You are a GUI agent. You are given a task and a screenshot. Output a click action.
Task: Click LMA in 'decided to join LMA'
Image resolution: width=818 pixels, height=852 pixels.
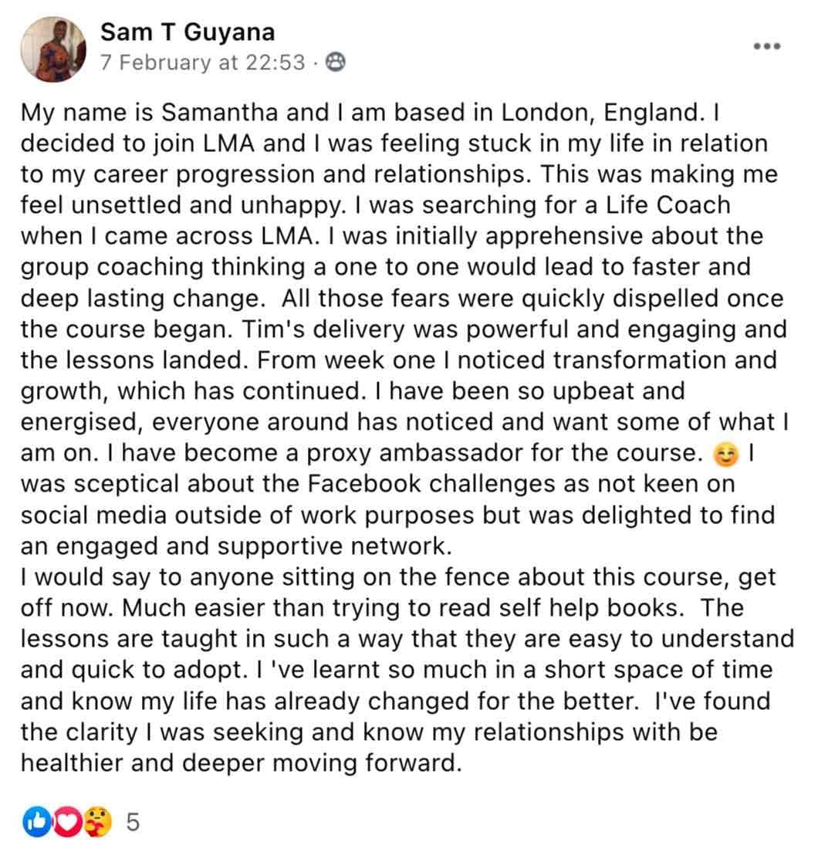pyautogui.click(x=228, y=144)
